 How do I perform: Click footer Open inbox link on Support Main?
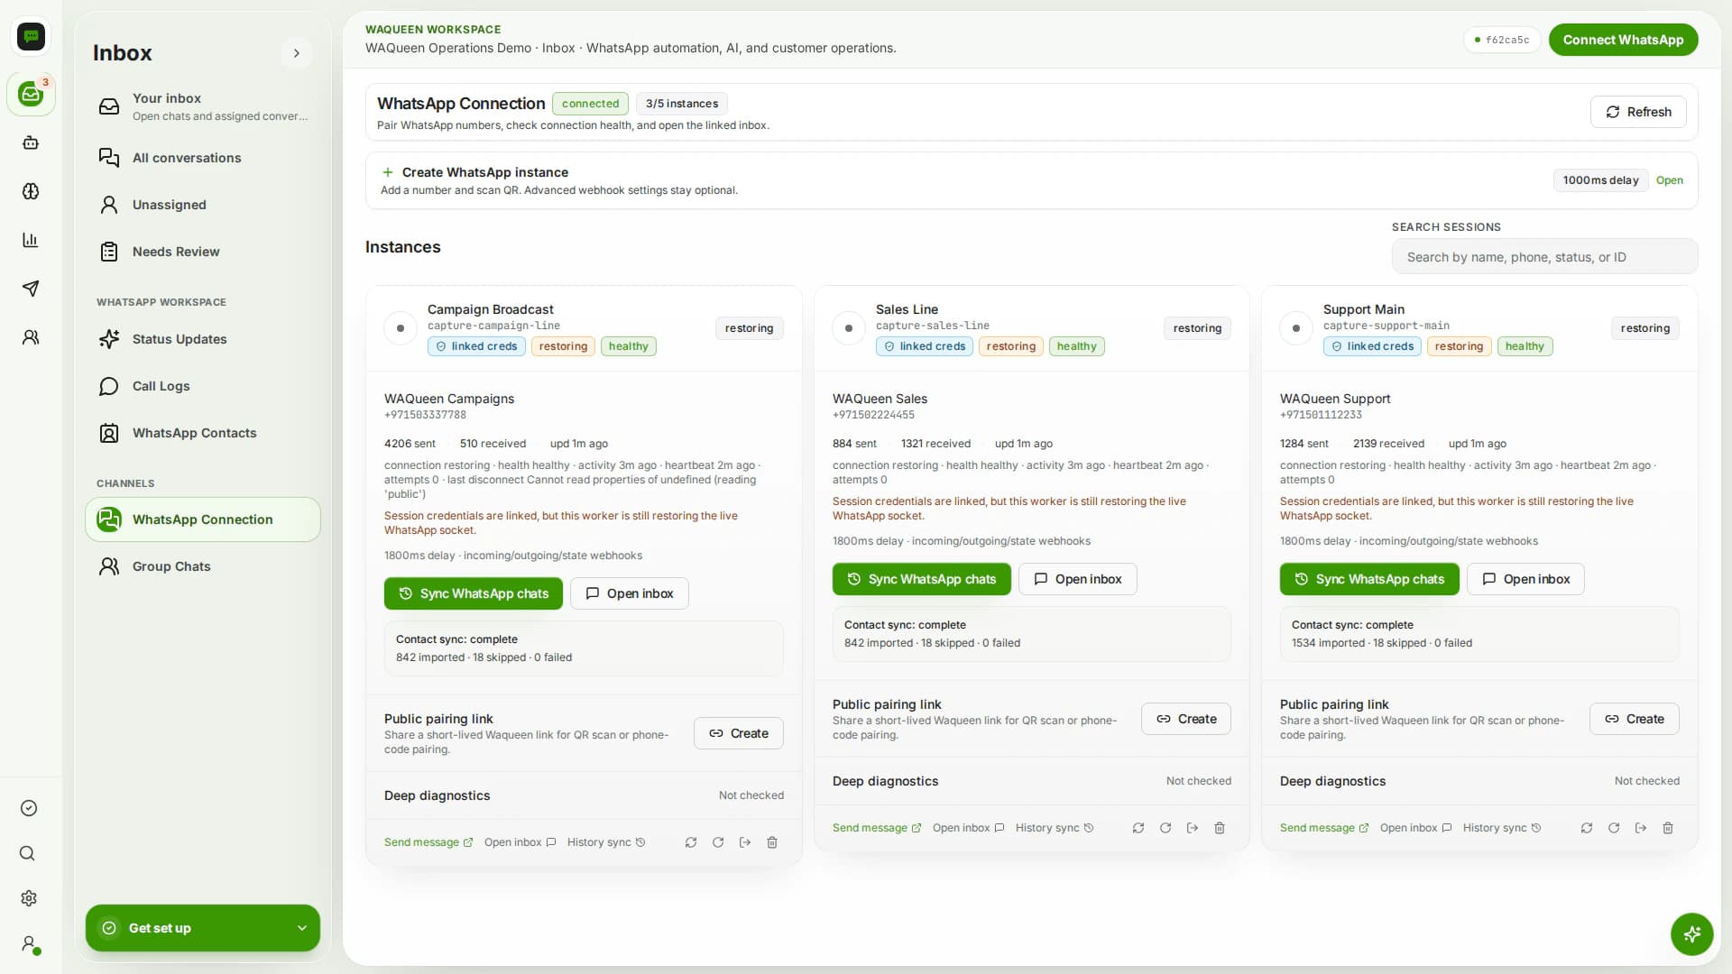click(1415, 828)
